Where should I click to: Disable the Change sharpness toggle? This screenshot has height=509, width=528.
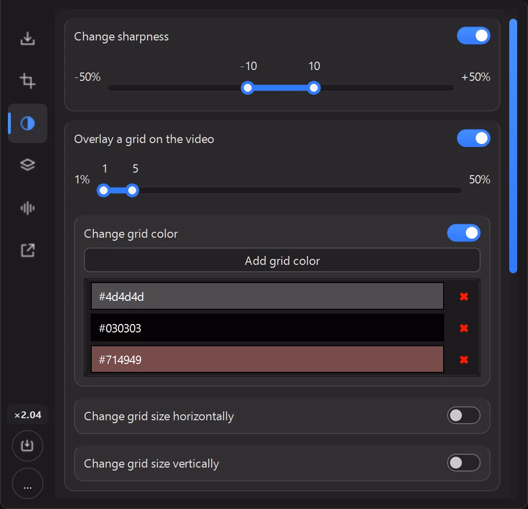[x=473, y=36]
